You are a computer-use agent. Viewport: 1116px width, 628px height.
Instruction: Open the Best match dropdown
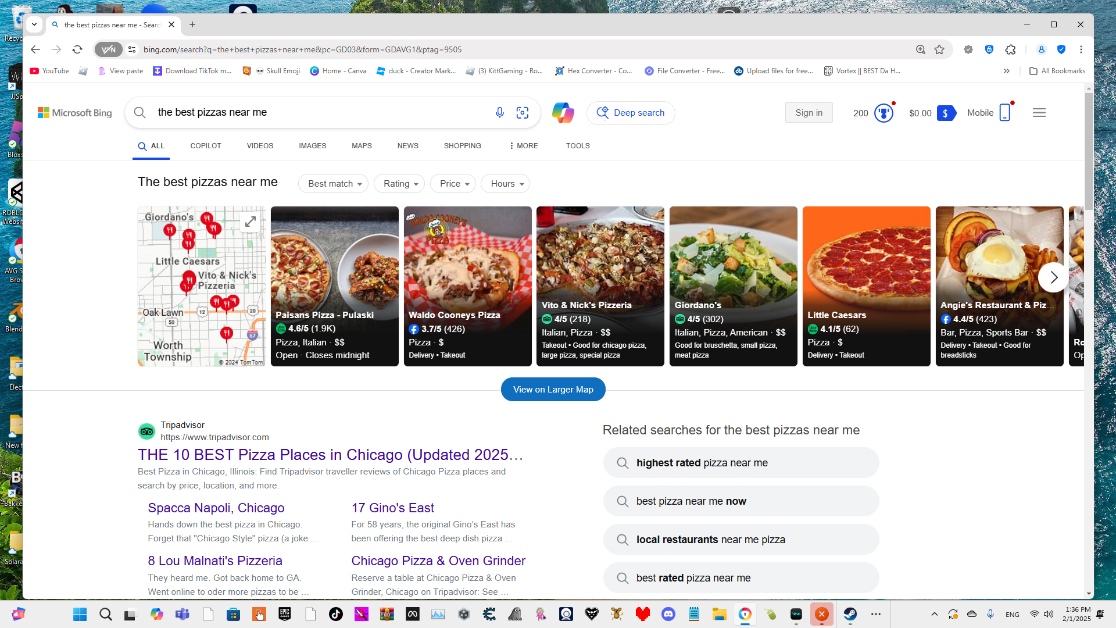coord(334,184)
